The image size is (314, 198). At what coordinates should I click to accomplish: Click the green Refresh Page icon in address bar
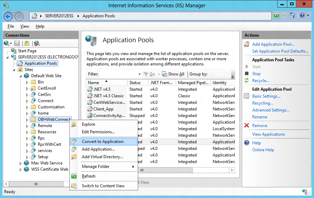(x=277, y=15)
